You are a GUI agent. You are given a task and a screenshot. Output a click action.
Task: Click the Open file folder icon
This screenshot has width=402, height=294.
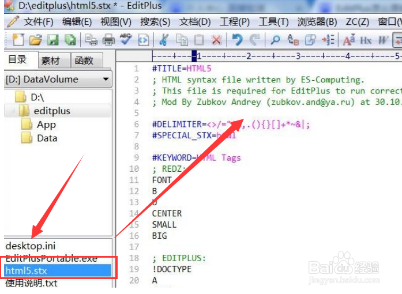[x=35, y=40]
